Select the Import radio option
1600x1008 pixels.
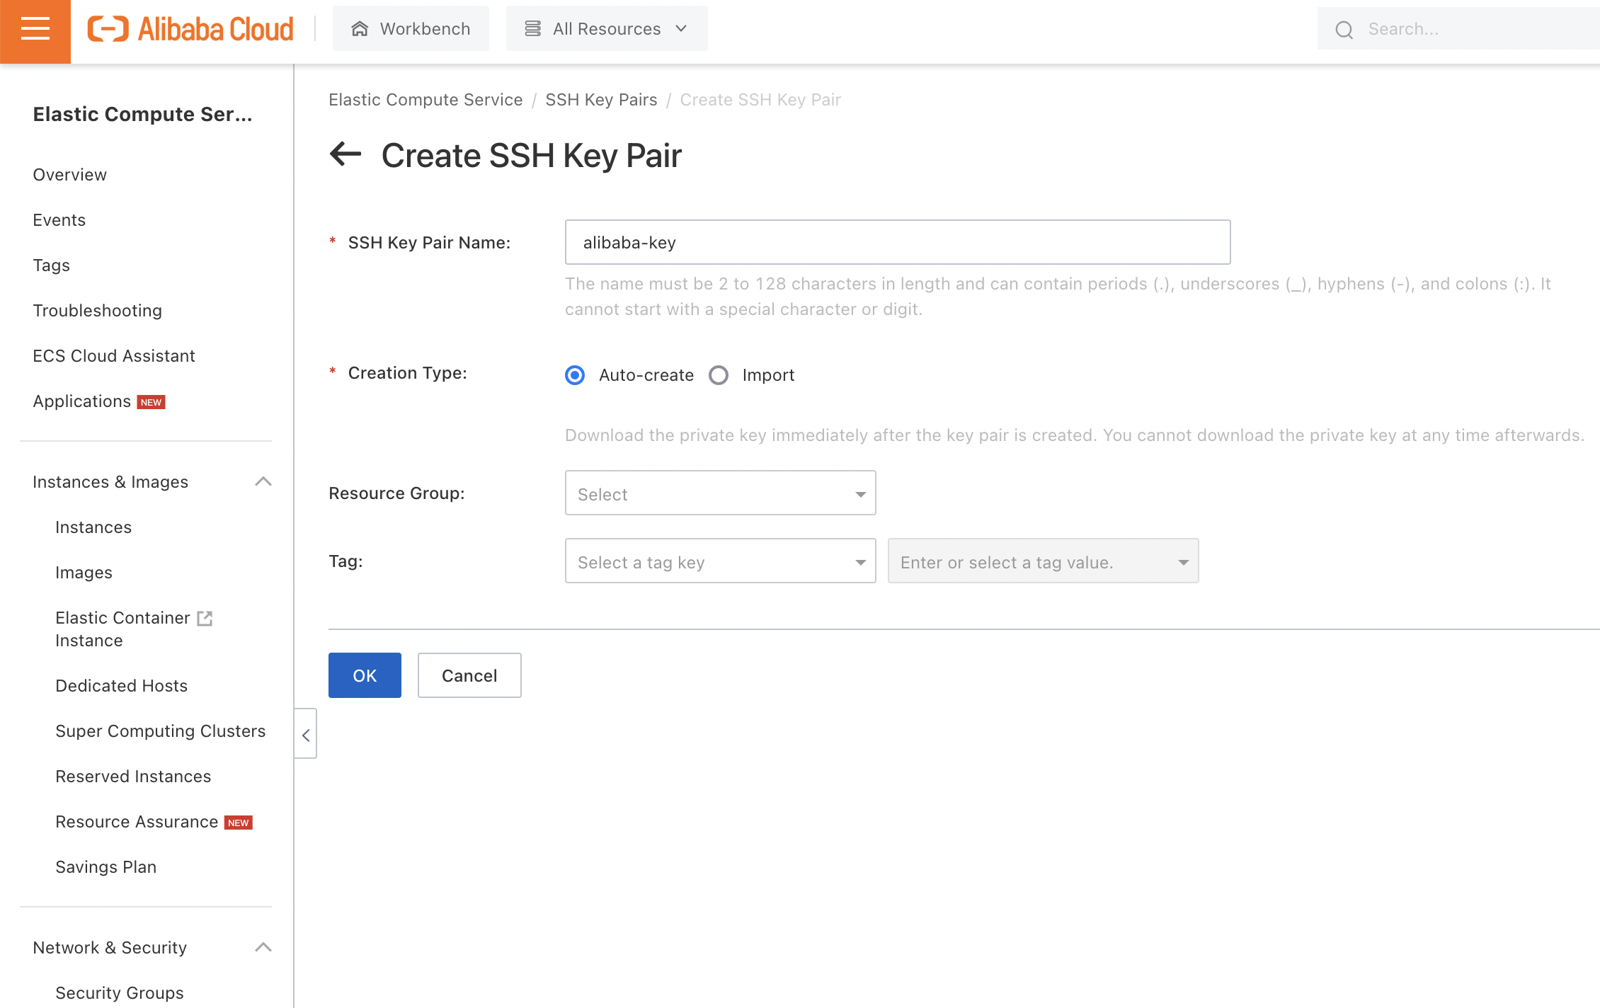(719, 375)
